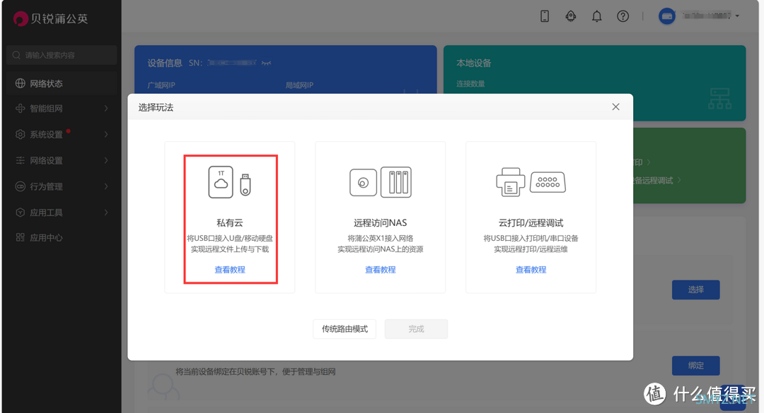Expand chevron next to 智能组网

coord(105,109)
